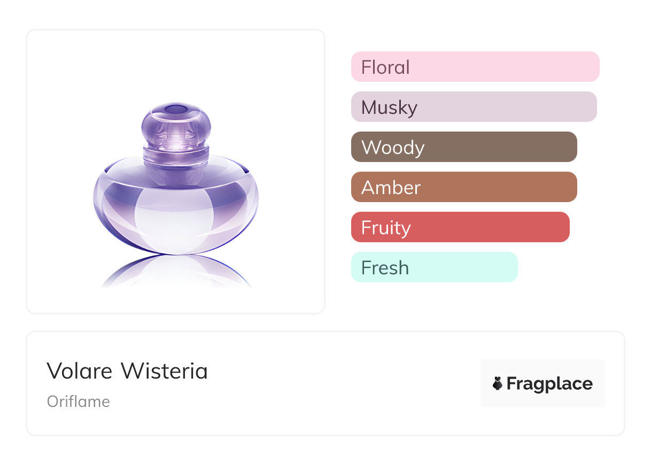Click the word Wisteria in title
This screenshot has height=462, width=651.
pyautogui.click(x=164, y=371)
